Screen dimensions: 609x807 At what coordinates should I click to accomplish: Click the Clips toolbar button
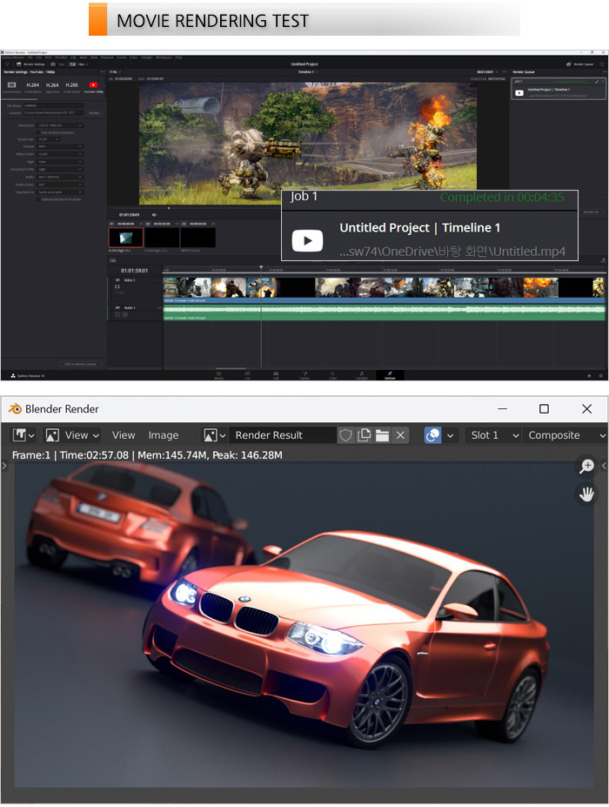pos(78,64)
